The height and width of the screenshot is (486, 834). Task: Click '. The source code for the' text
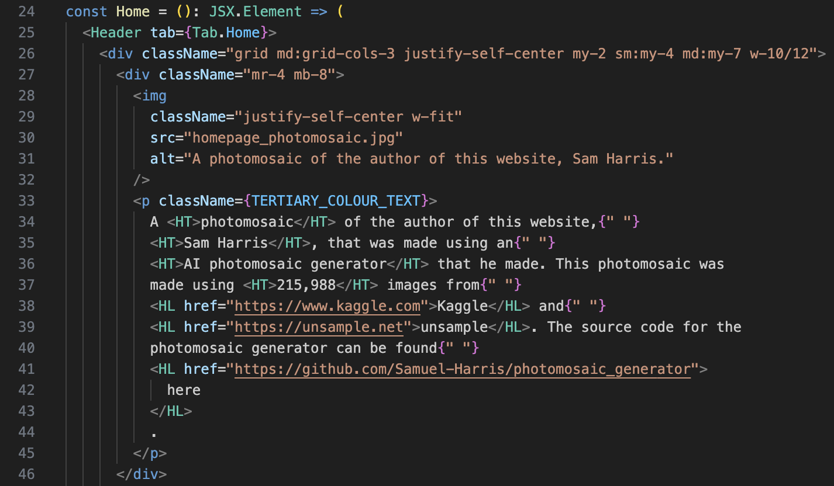click(636, 327)
